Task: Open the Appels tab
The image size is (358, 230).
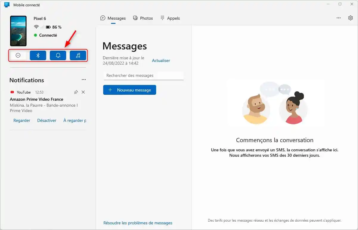Action: (x=170, y=18)
